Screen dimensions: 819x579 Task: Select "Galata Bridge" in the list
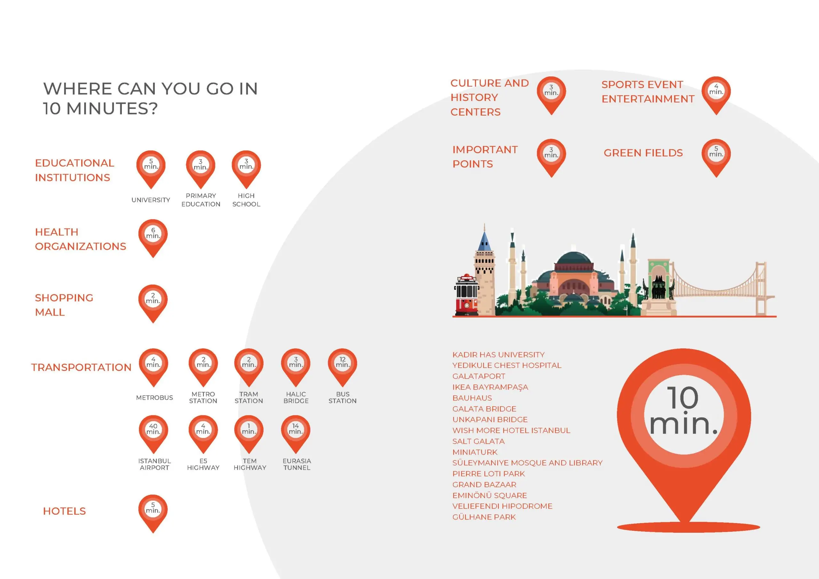(x=484, y=409)
